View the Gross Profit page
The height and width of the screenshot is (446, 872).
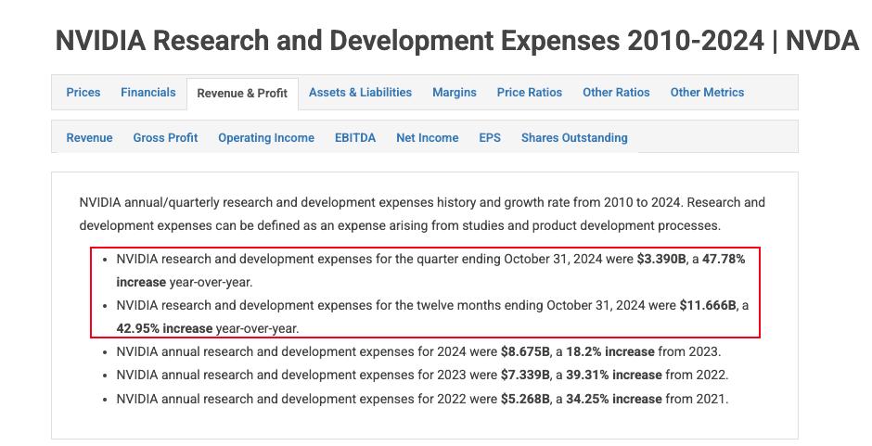tap(165, 138)
